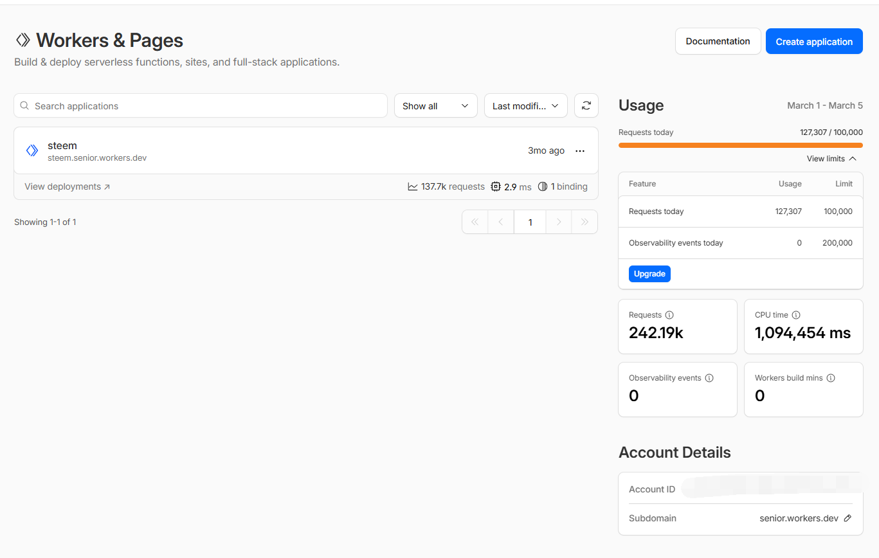
Task: Open the Documentation button
Action: [718, 42]
